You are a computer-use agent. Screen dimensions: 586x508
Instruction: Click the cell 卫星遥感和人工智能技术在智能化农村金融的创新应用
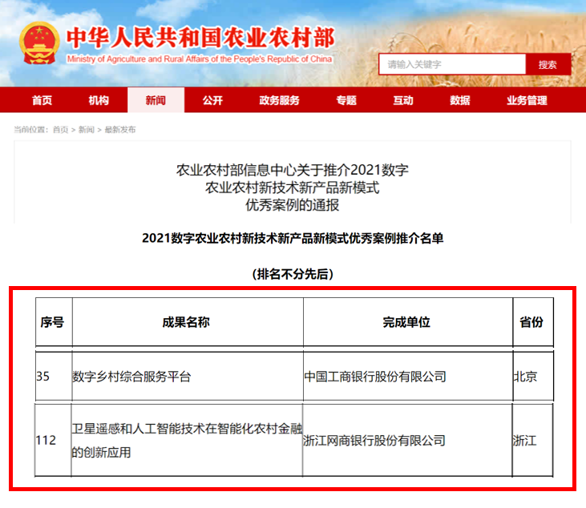(187, 441)
